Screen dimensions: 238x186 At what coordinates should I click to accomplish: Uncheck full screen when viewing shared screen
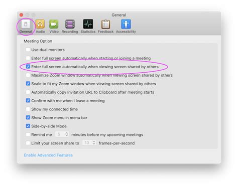pos(28,67)
